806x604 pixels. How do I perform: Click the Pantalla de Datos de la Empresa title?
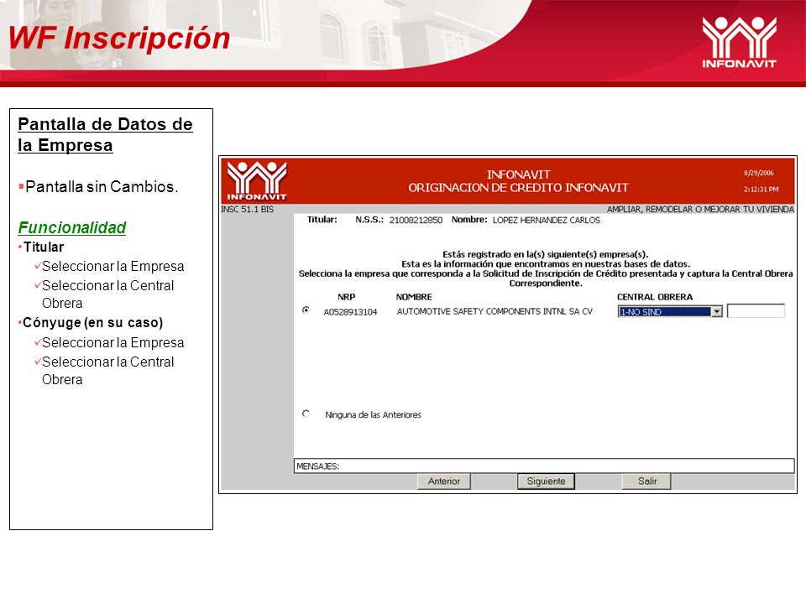pyautogui.click(x=105, y=134)
